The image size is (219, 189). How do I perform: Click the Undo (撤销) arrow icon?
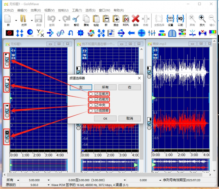tap(52, 19)
